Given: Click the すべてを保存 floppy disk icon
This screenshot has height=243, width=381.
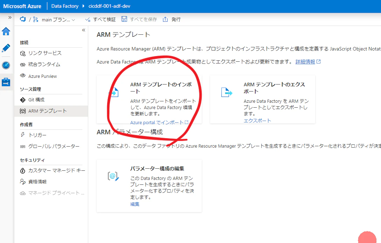Looking at the screenshot, I should (x=124, y=19).
